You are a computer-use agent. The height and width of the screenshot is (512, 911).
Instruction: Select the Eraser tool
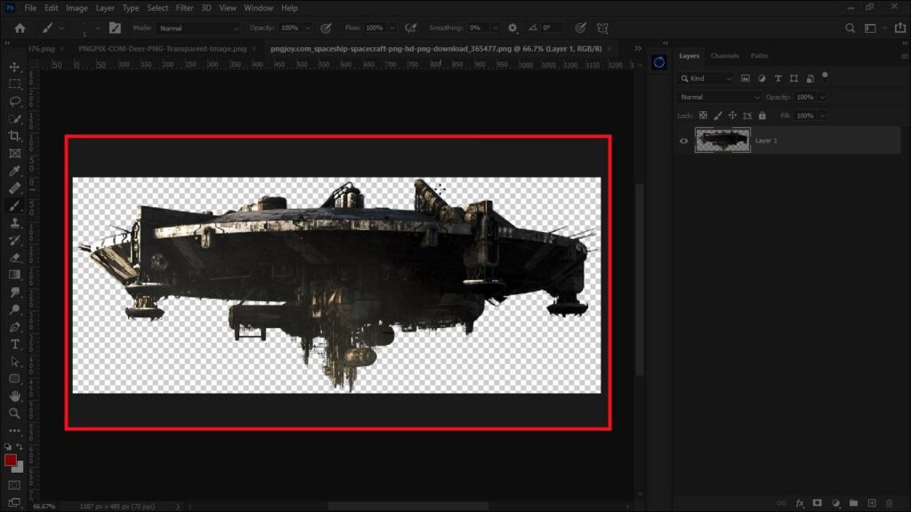click(14, 257)
